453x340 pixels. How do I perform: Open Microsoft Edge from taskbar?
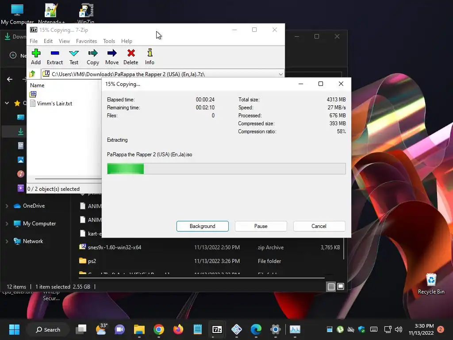pyautogui.click(x=256, y=329)
